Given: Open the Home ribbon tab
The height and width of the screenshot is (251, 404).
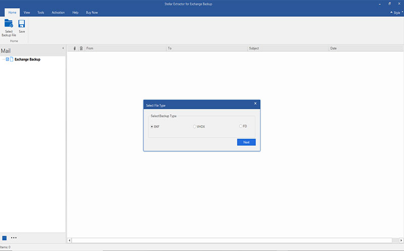Looking at the screenshot, I should point(12,12).
